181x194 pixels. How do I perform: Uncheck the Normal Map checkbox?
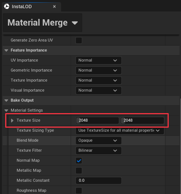(79, 161)
